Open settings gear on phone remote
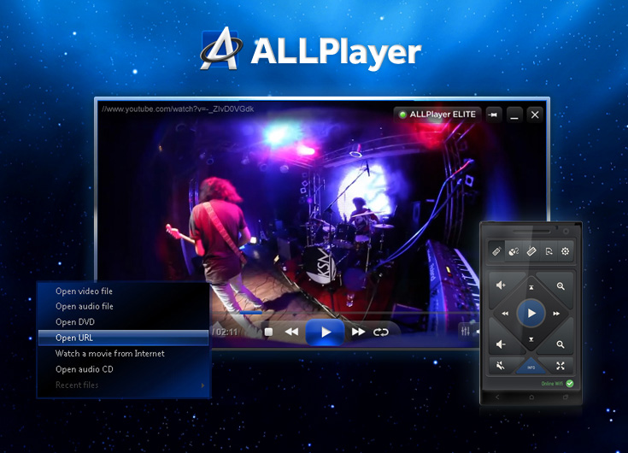This screenshot has width=628, height=453. tap(565, 251)
